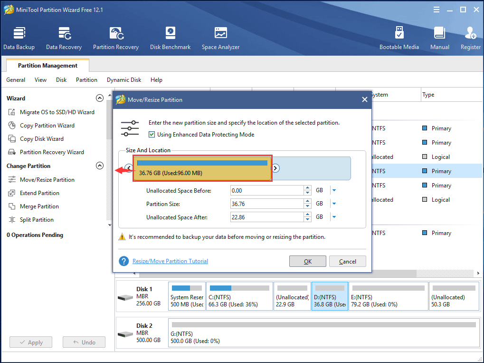Open the unit dropdown for Unallocated Space Before

[334, 190]
